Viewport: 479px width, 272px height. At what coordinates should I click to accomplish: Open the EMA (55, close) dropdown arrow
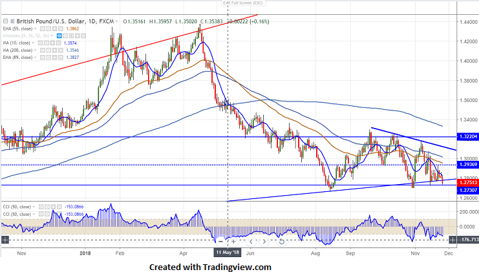(x=35, y=28)
